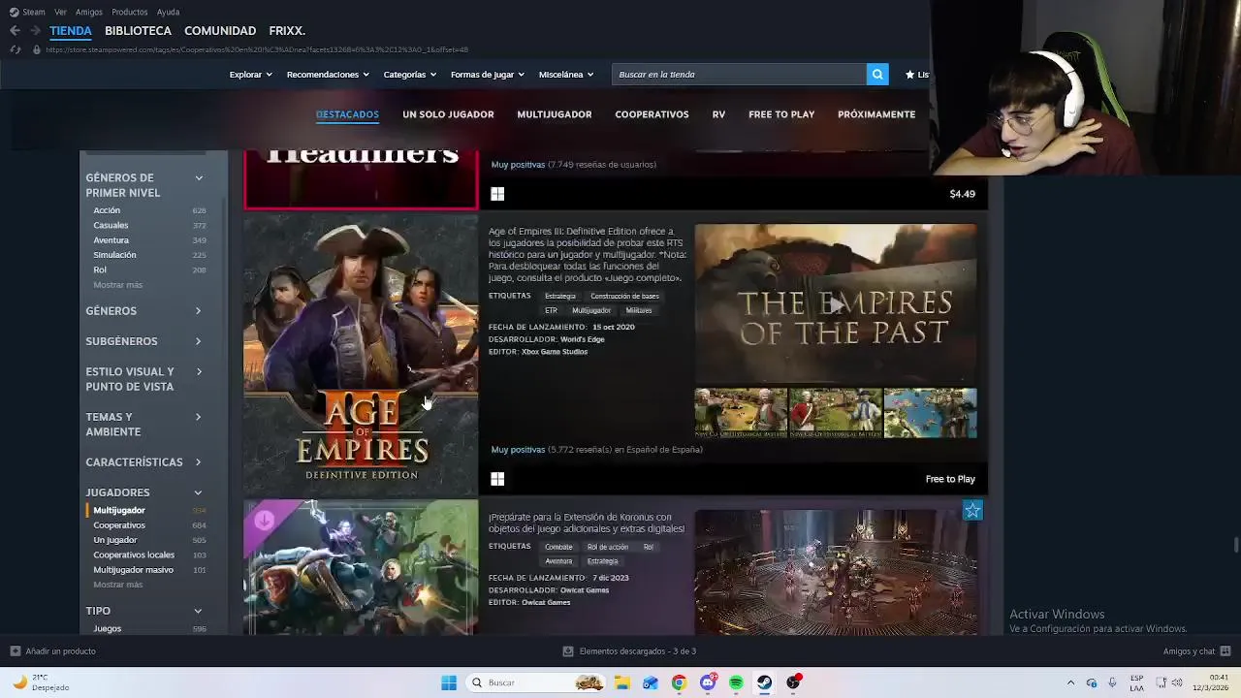Screen dimensions: 1241x698
Task: Click the Windows platform icon above Age of Empires
Action: click(x=497, y=194)
